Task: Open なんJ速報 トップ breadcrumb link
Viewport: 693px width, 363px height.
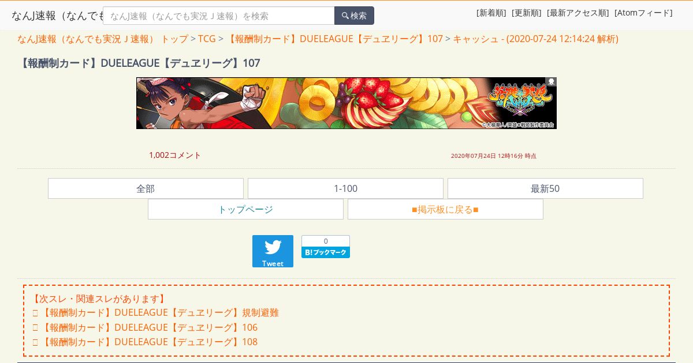Action: tap(103, 39)
